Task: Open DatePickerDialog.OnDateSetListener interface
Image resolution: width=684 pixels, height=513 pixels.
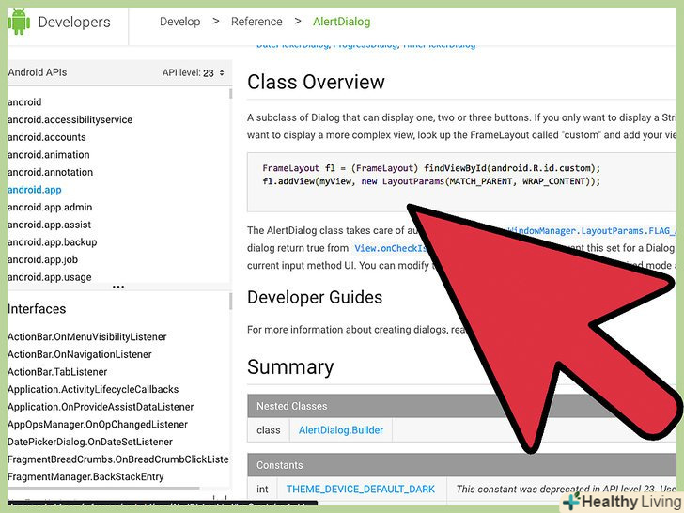Action: [90, 442]
